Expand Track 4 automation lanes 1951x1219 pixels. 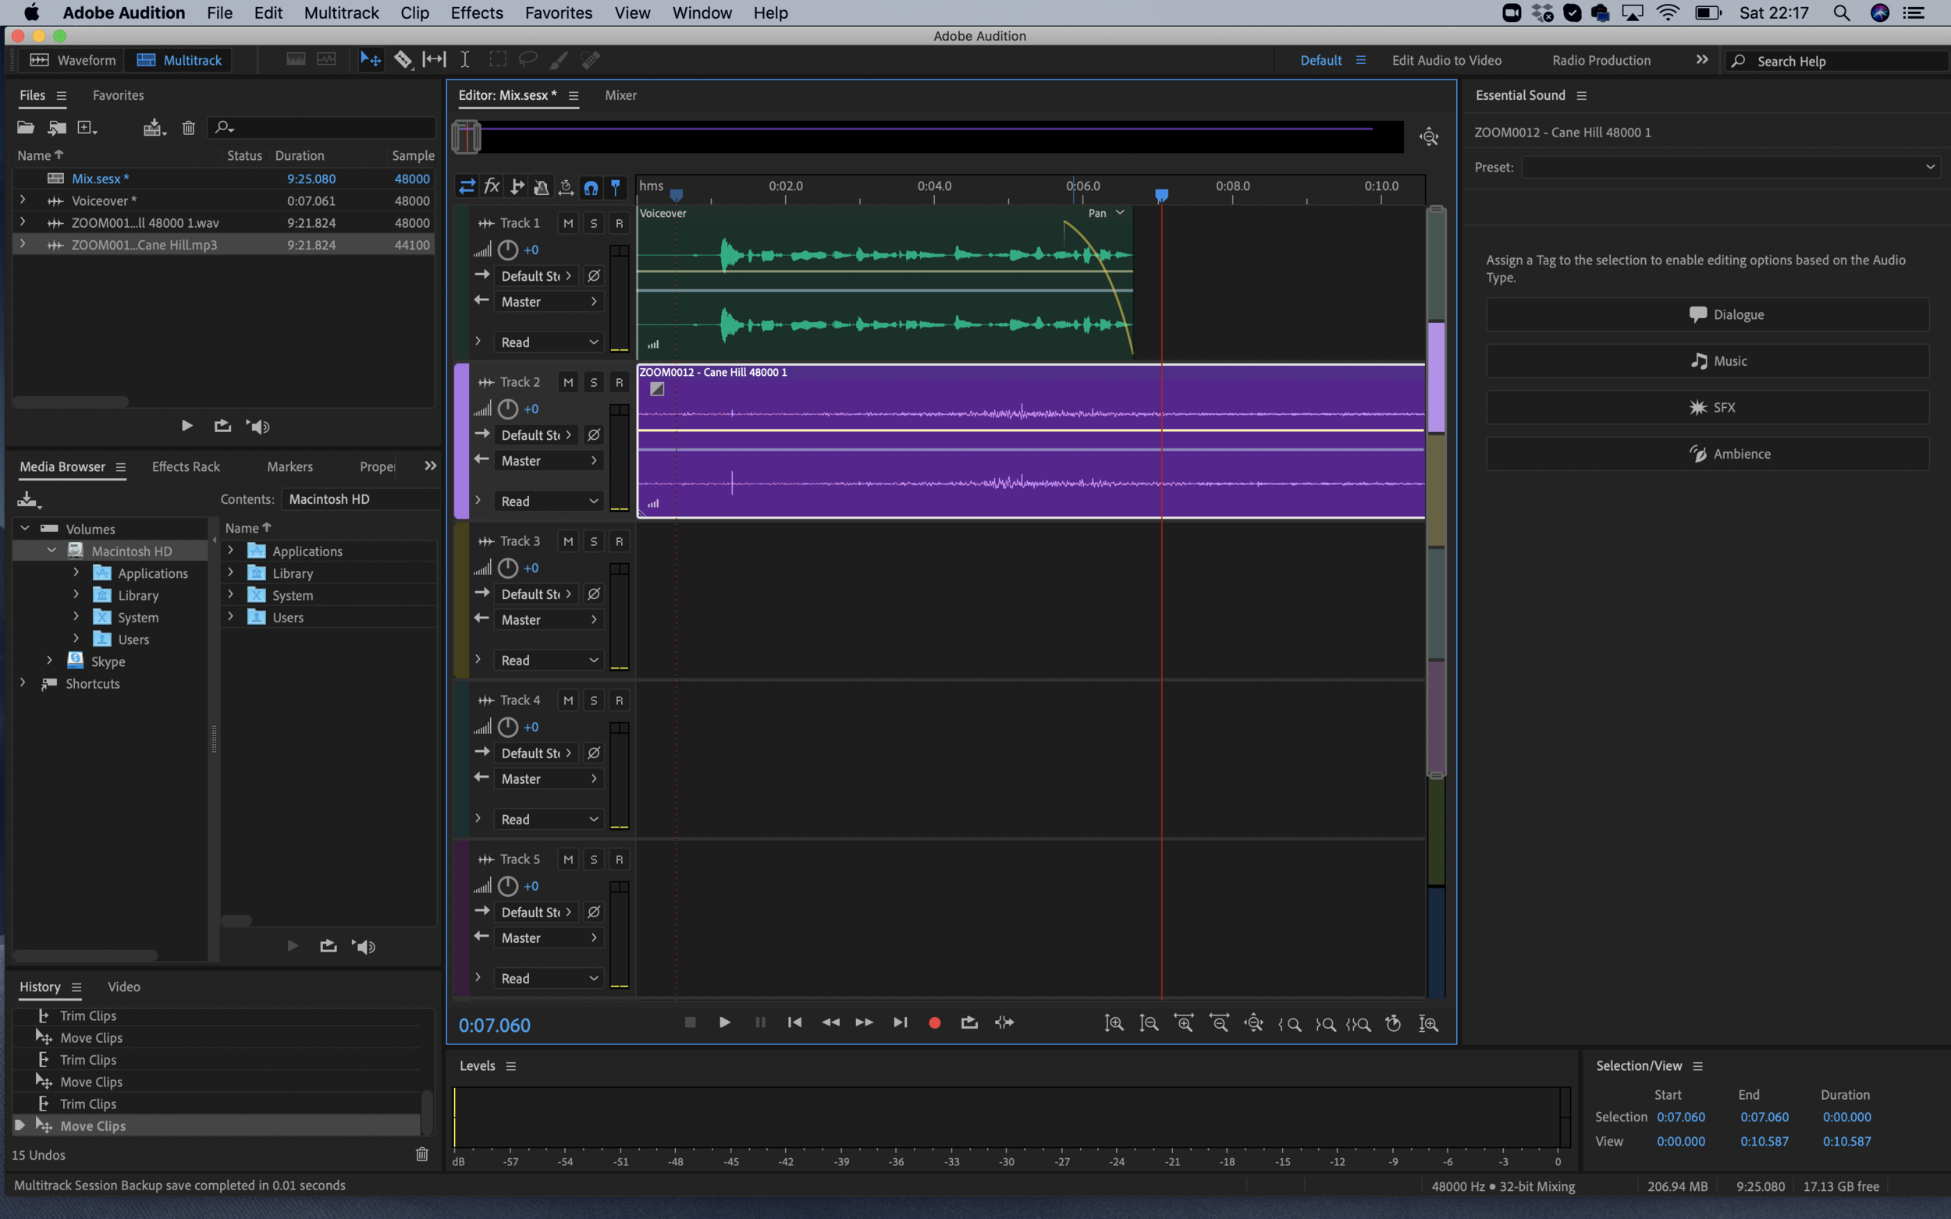(x=478, y=819)
